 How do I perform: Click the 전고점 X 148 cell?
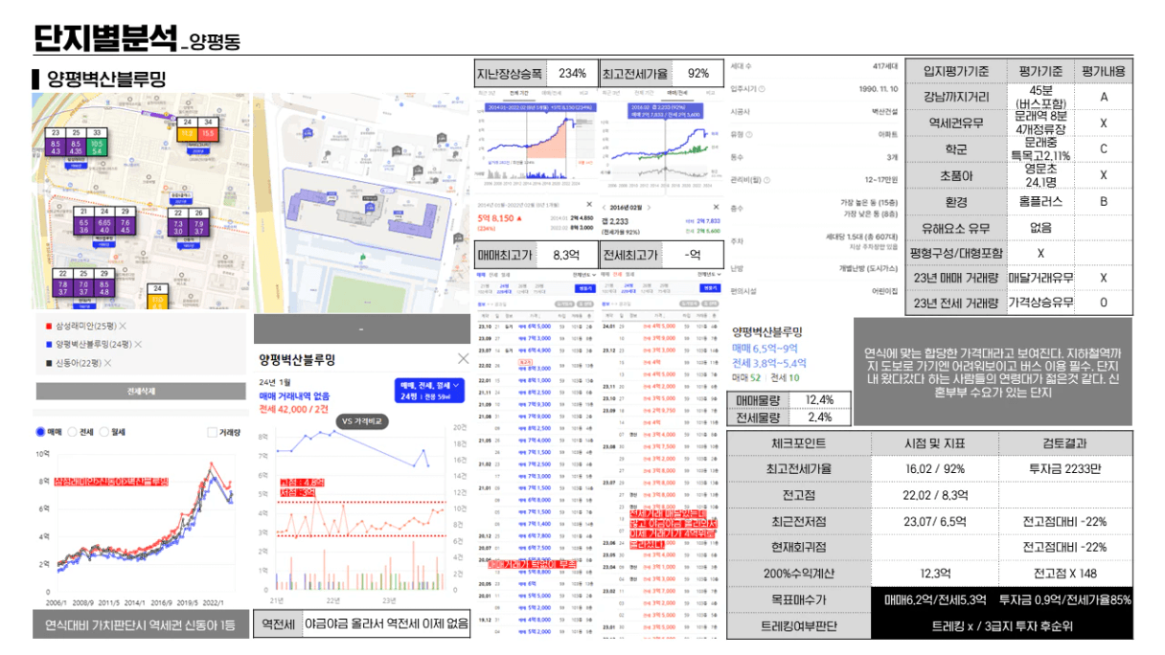(x=1064, y=573)
